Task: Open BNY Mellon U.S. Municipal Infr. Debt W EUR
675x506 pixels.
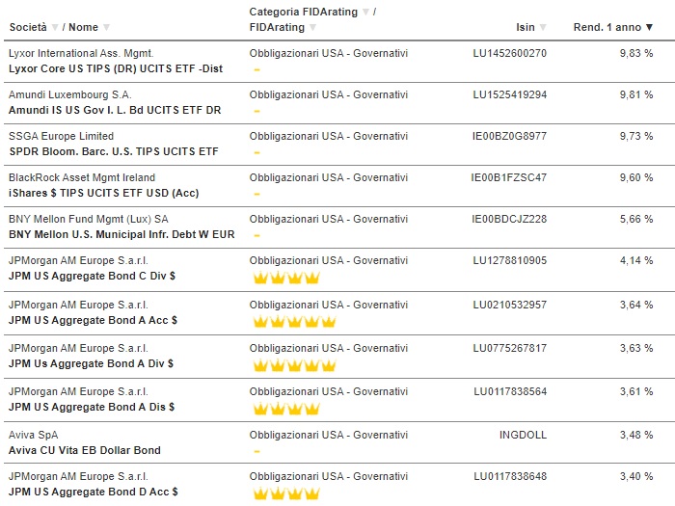Action: (121, 234)
